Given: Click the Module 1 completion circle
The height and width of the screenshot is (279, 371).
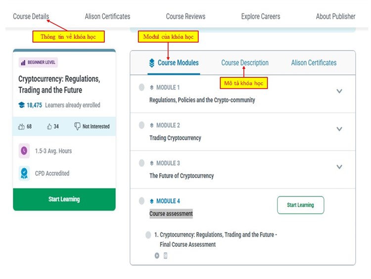Looking at the screenshot, I should [141, 87].
